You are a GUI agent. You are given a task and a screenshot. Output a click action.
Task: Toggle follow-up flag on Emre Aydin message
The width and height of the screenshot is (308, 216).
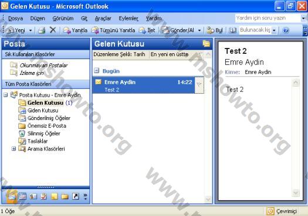tap(199, 85)
